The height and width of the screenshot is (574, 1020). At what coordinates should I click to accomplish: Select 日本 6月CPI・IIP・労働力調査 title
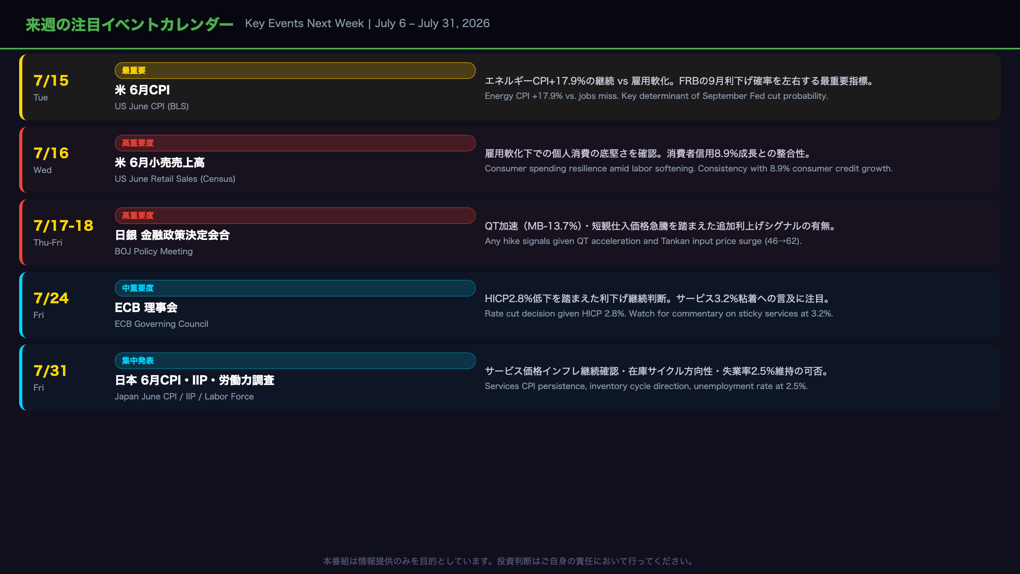coord(195,380)
